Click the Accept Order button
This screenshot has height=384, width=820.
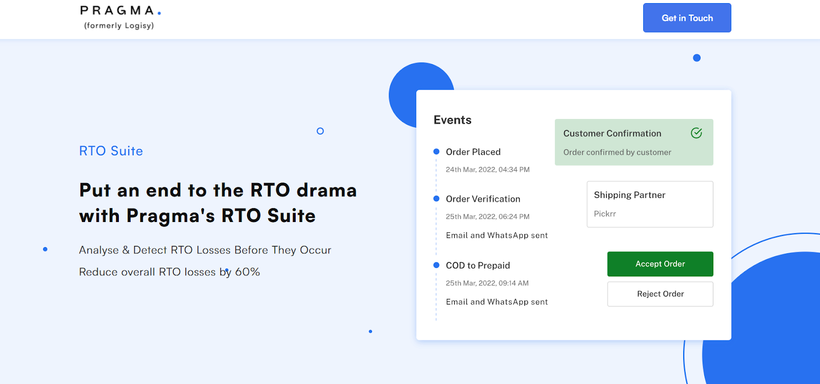660,264
